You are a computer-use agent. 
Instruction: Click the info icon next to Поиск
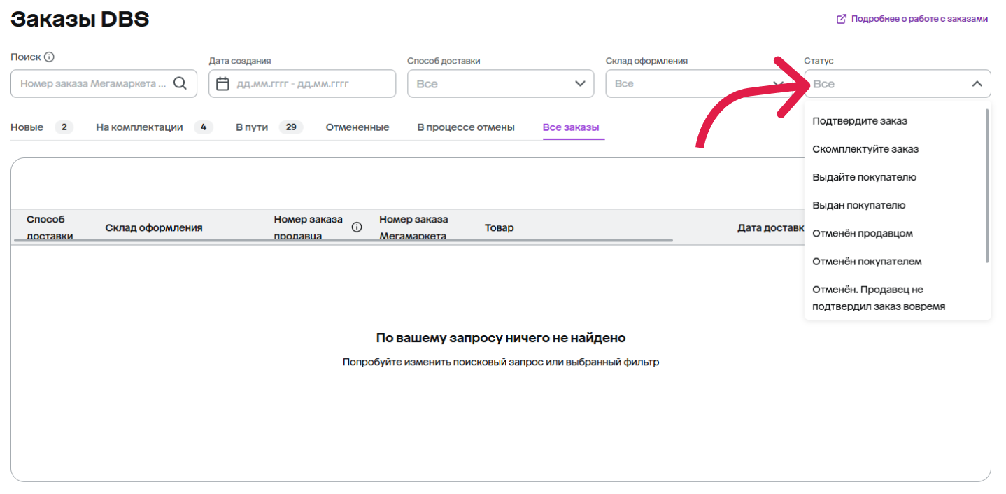[x=50, y=57]
